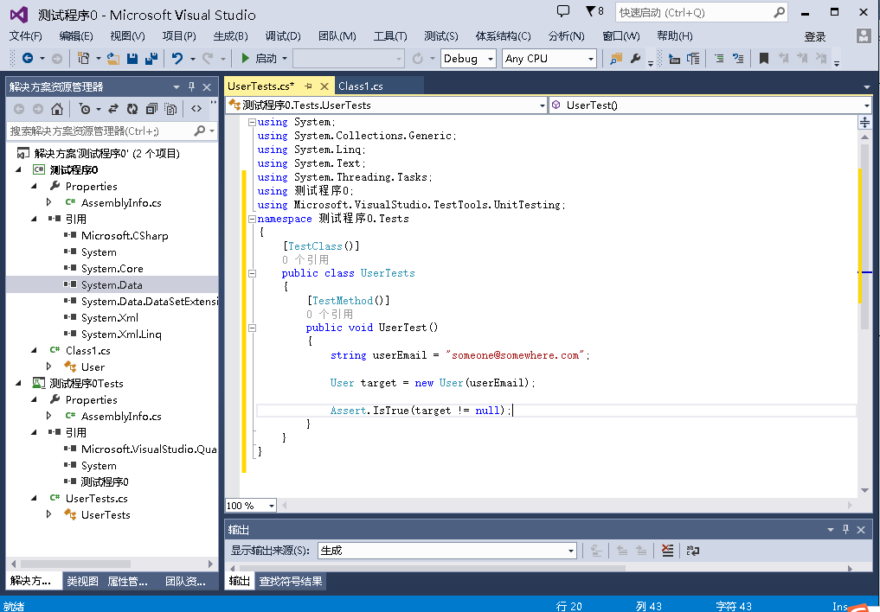This screenshot has width=880, height=612.
Task: Click the 登录 sign-in link
Action: tap(815, 37)
